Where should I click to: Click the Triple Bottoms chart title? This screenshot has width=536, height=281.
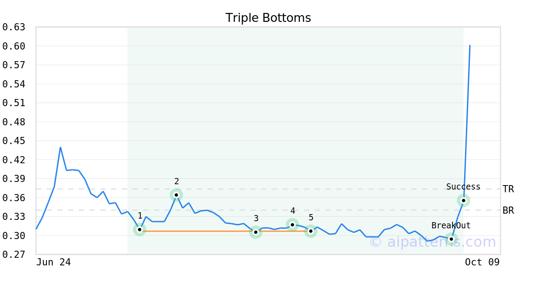(268, 18)
